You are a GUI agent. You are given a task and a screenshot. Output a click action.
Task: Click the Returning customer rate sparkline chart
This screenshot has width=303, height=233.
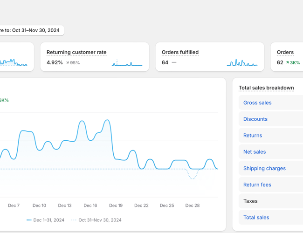click(127, 62)
